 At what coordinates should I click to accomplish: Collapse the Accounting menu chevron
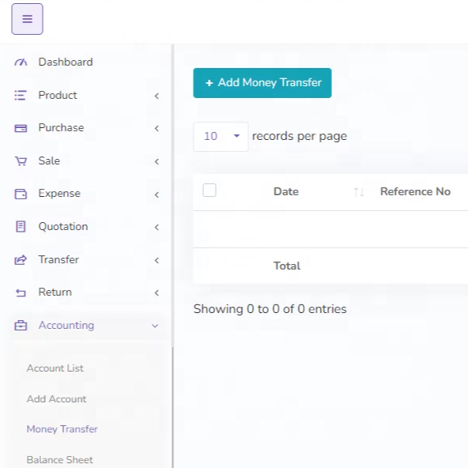coord(155,326)
